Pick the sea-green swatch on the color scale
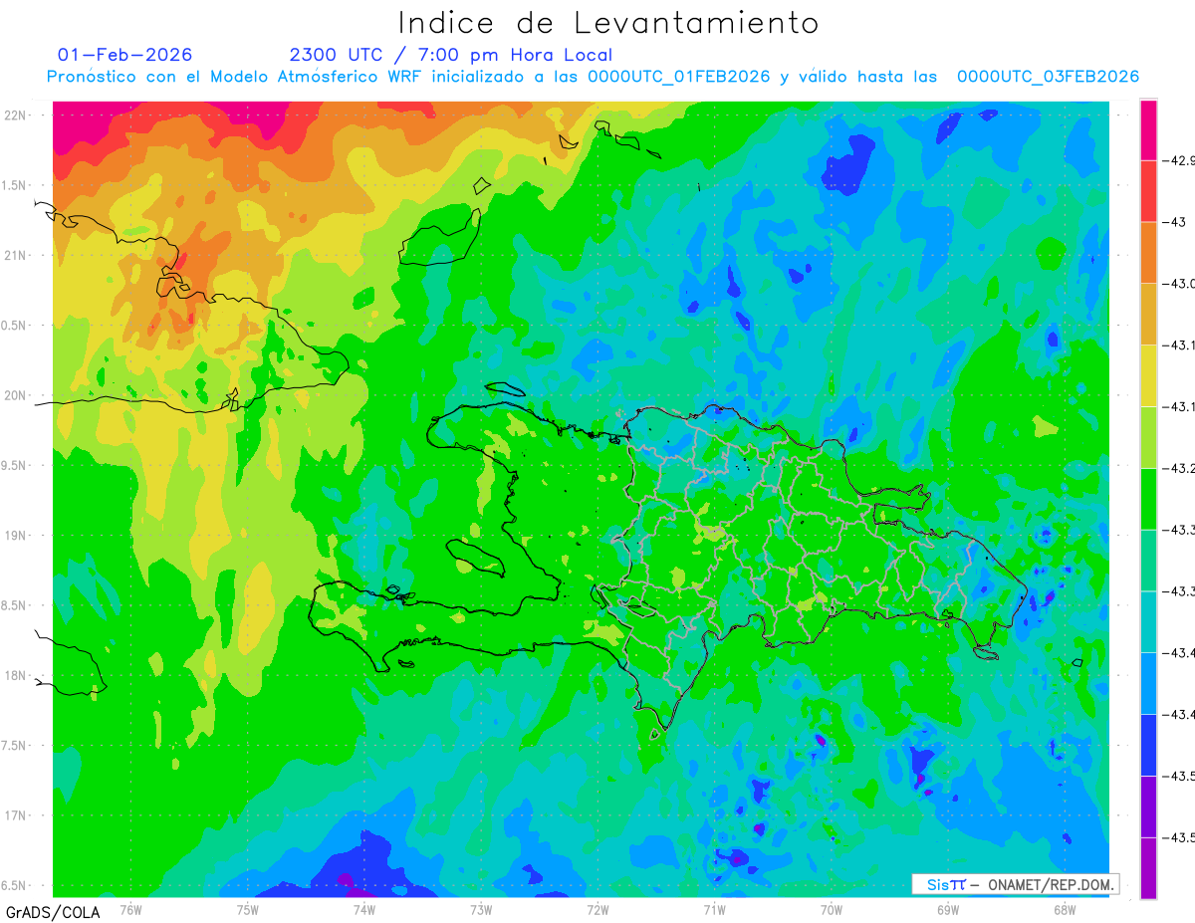1195x923 pixels. (x=1148, y=561)
